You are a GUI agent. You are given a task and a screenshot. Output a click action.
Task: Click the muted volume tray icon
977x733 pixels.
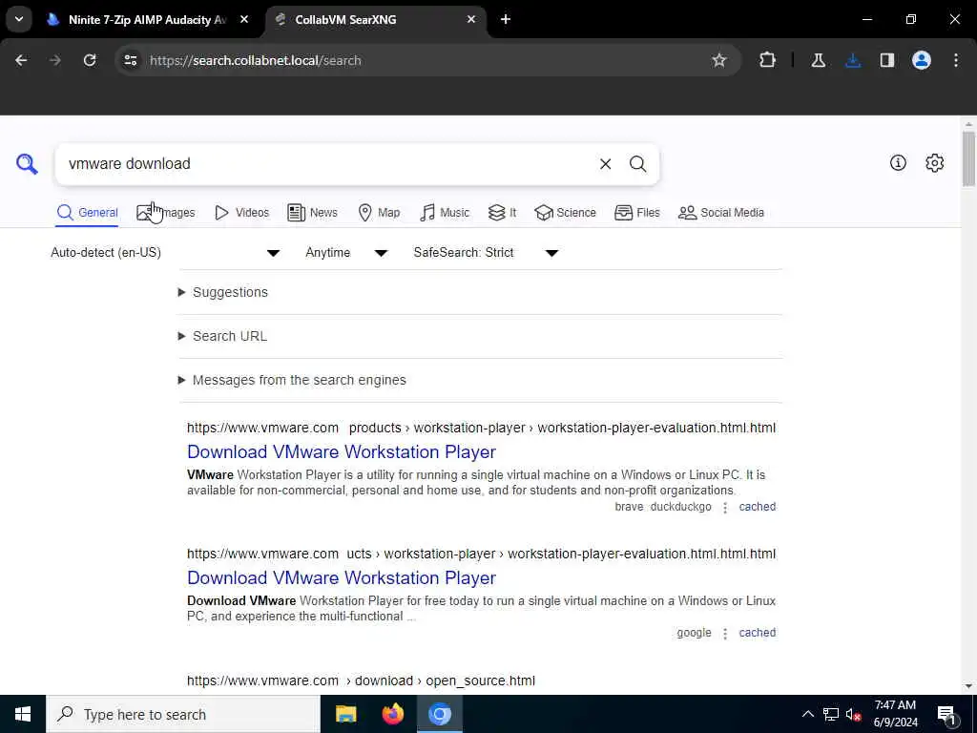(853, 714)
